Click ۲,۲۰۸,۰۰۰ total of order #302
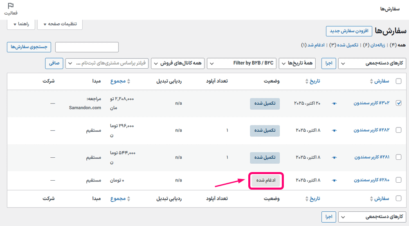The width and height of the screenshot is (409, 226). click(x=122, y=103)
